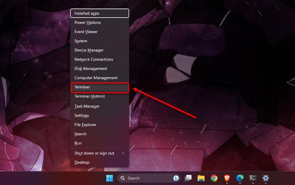Click the magnifier icon in taskbar search

click(123, 178)
